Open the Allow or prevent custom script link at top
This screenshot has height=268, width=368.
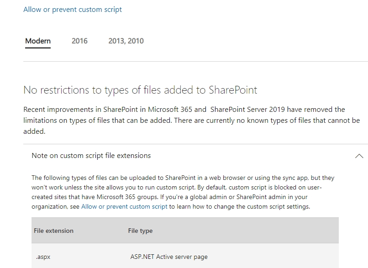(73, 9)
